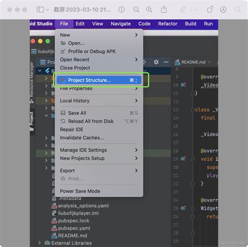Expand Manage IDE Settings submenu
This screenshot has height=247, width=248.
coord(99,150)
